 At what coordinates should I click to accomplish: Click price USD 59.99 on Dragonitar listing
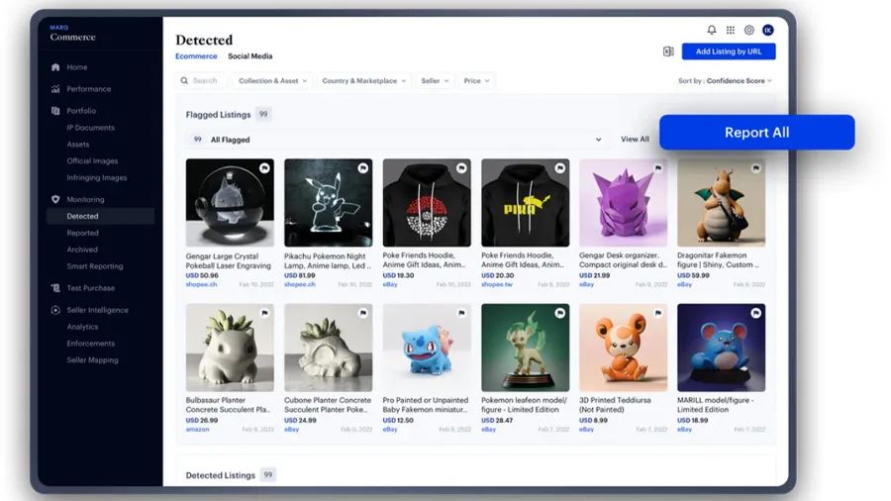[x=693, y=275]
